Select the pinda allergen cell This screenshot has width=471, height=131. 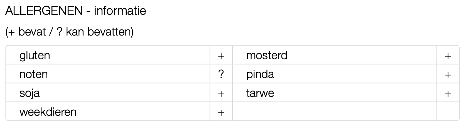pos(335,74)
